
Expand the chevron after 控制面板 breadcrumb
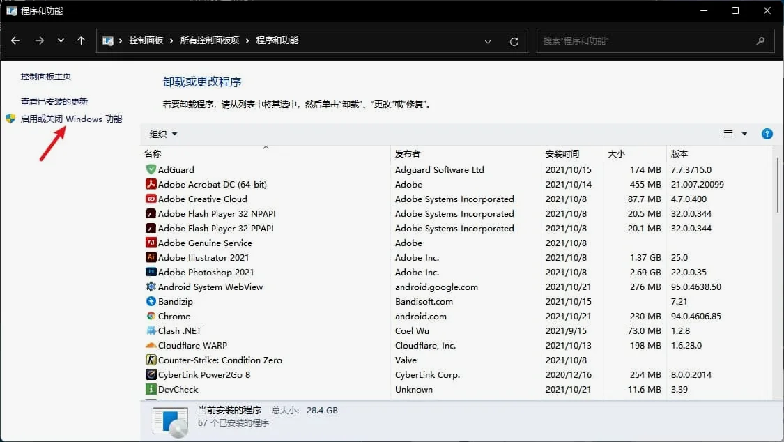point(171,40)
